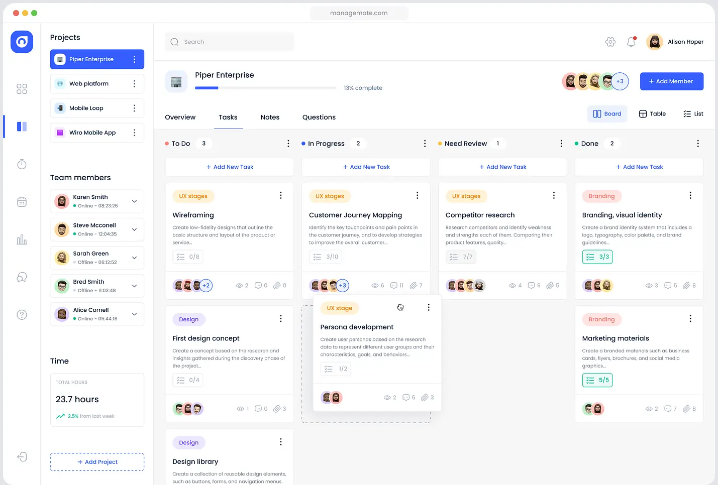Screen dimensions: 718x485
Task: Open the help question mark icon
Action: click(22, 315)
